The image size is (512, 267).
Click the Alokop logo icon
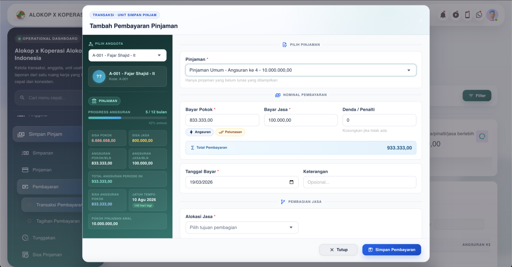(20, 15)
